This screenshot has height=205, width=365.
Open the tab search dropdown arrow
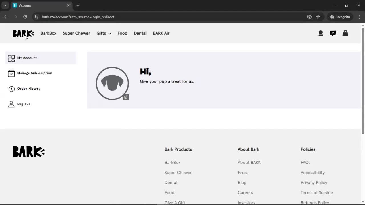coord(5,5)
